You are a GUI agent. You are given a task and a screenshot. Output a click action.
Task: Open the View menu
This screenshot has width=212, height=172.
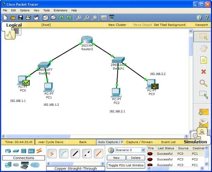[36, 11]
